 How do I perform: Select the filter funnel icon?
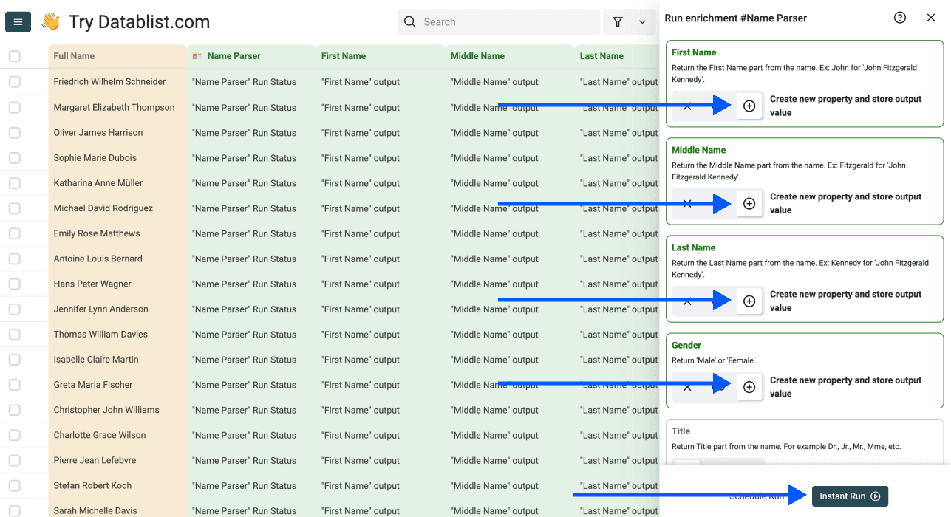tap(618, 21)
